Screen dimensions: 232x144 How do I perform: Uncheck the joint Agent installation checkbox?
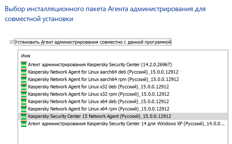coord(12,42)
